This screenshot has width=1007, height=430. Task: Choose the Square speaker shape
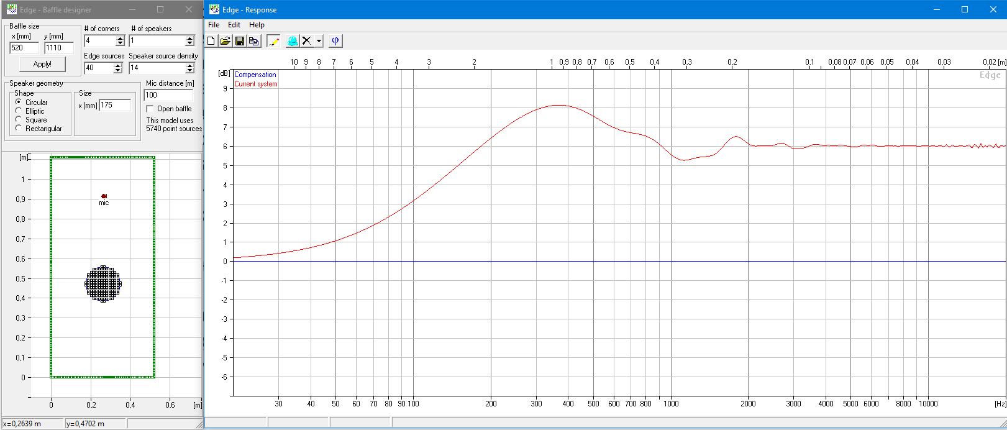click(19, 119)
